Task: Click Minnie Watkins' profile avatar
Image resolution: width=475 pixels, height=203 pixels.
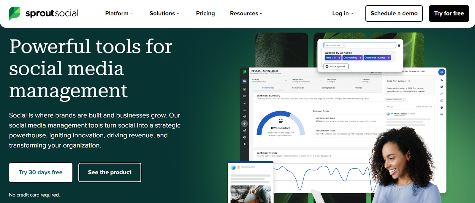Action: click(388, 114)
